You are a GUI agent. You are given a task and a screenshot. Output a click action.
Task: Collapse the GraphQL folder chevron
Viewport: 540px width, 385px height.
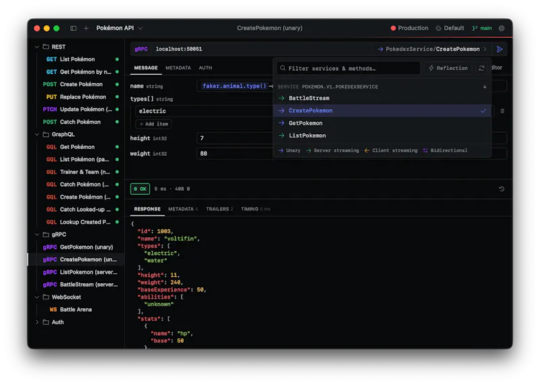tap(37, 135)
